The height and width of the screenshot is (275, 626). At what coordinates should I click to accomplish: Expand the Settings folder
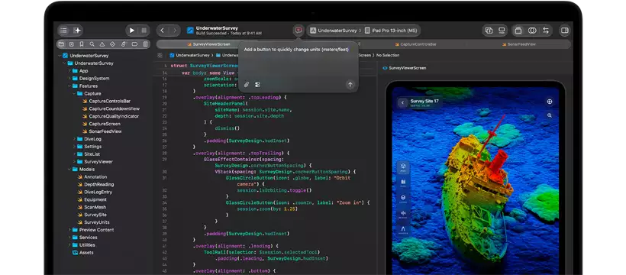74,147
